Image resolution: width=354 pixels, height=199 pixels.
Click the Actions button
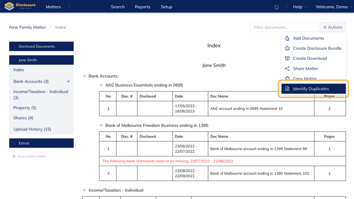(333, 27)
